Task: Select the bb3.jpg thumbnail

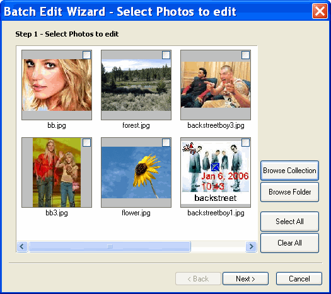Action: click(x=57, y=172)
